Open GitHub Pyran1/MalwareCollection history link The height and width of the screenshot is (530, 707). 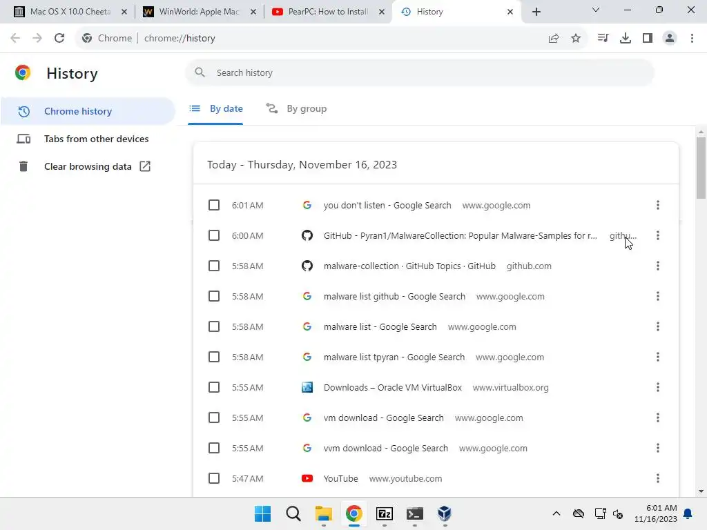click(x=460, y=235)
